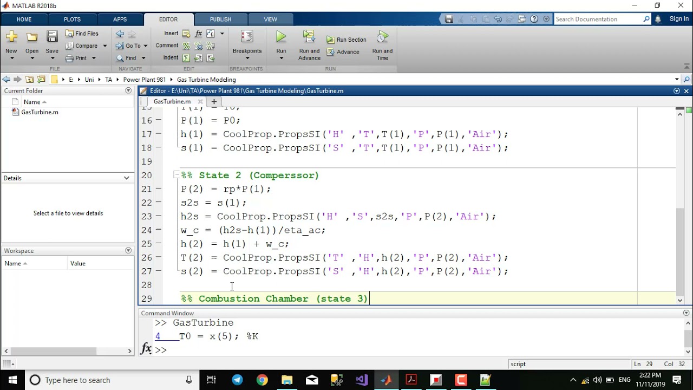Run the script with green Run arrow
693x390 pixels.
tap(281, 36)
